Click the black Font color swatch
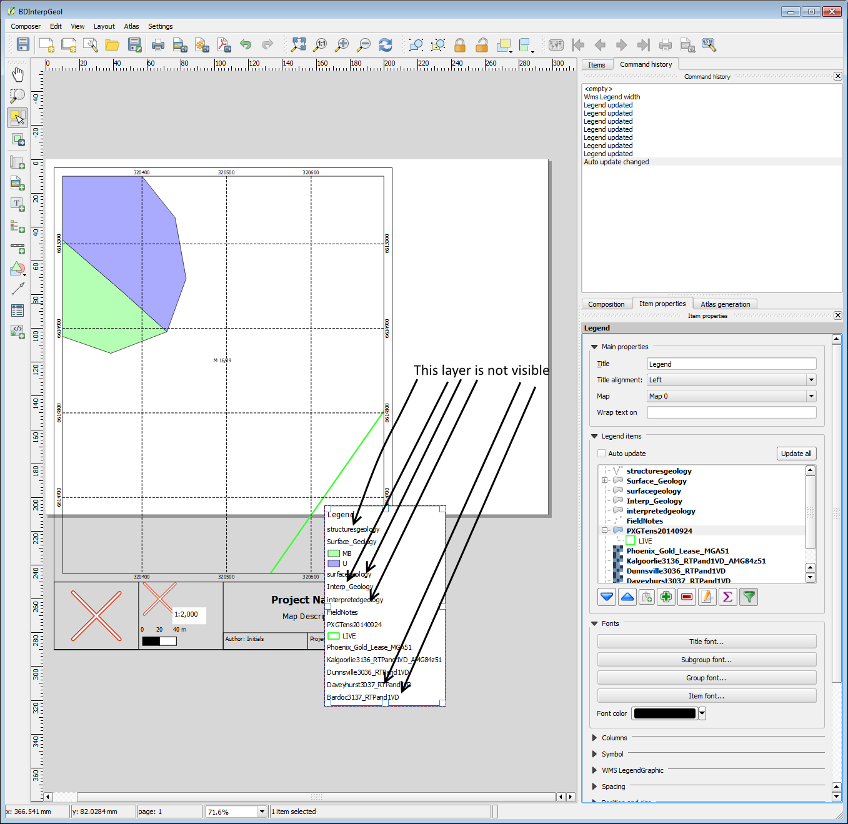848x824 pixels. [x=664, y=713]
